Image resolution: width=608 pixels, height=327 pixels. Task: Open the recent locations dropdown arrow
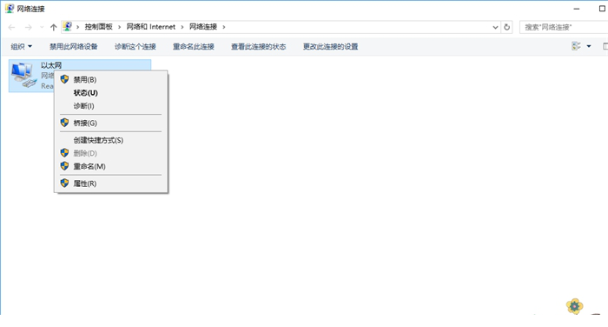[42, 27]
